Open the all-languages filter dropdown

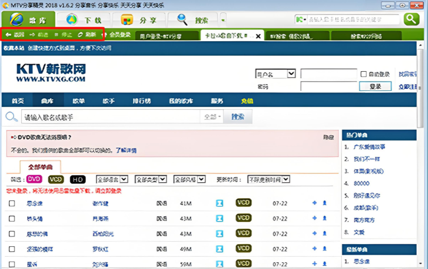pos(112,180)
